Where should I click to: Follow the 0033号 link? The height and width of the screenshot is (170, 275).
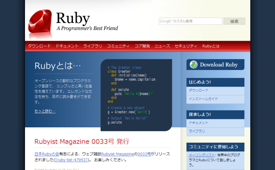point(144,154)
